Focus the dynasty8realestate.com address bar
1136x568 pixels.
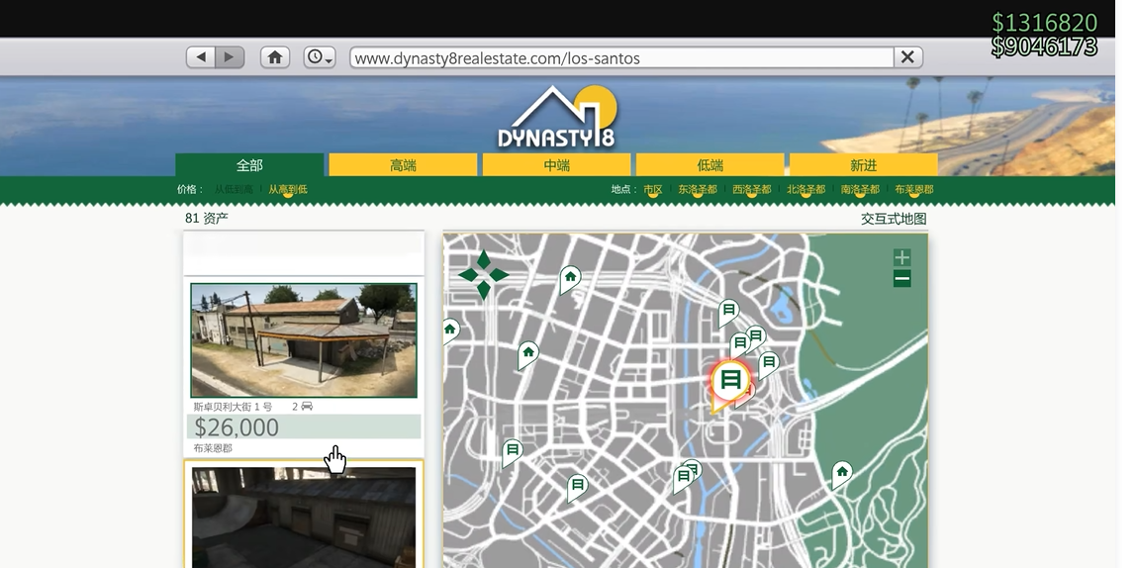pyautogui.click(x=621, y=58)
